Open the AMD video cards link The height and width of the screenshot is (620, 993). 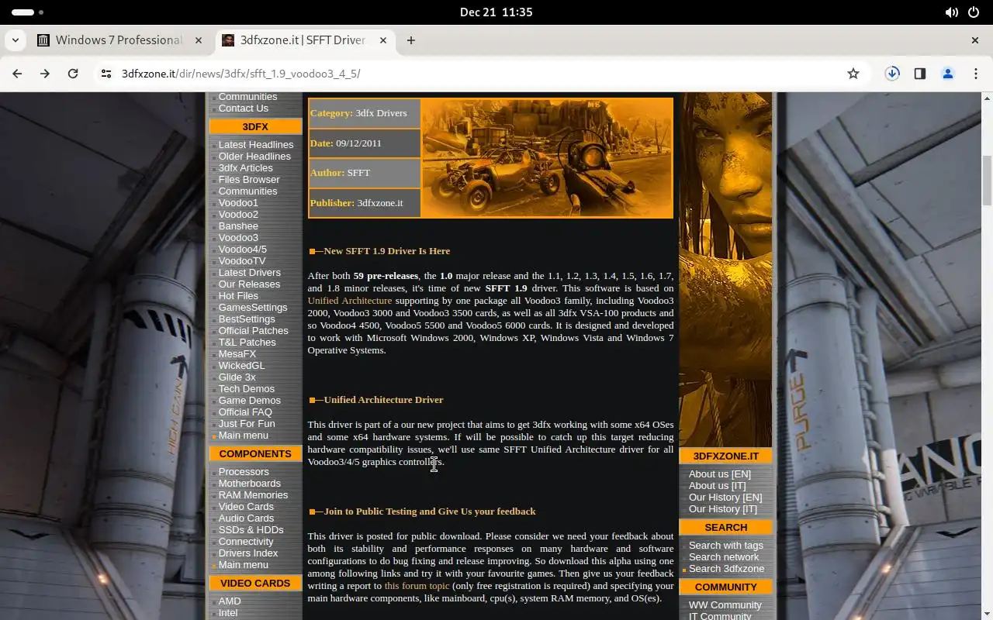[x=230, y=601]
